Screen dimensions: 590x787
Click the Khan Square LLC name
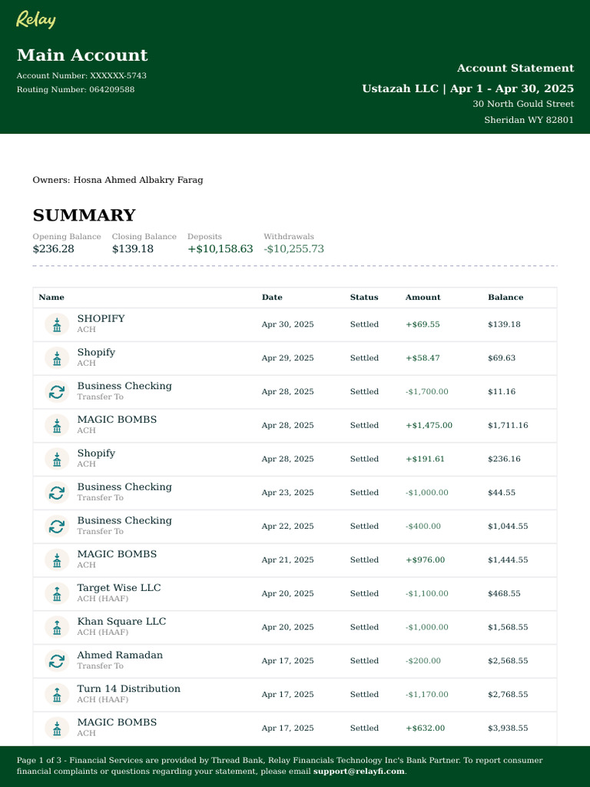click(121, 621)
